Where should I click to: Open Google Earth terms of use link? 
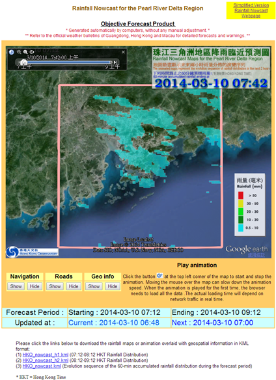256,255
